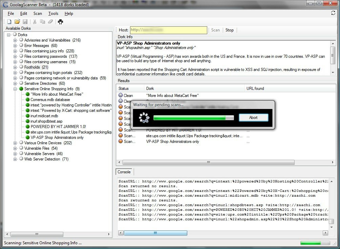Expand Pages containing login portals node
This screenshot has height=249, width=340.
[x=15, y=73]
